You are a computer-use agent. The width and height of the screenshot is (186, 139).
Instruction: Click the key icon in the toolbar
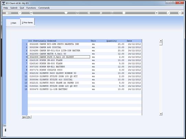click(x=8, y=13)
